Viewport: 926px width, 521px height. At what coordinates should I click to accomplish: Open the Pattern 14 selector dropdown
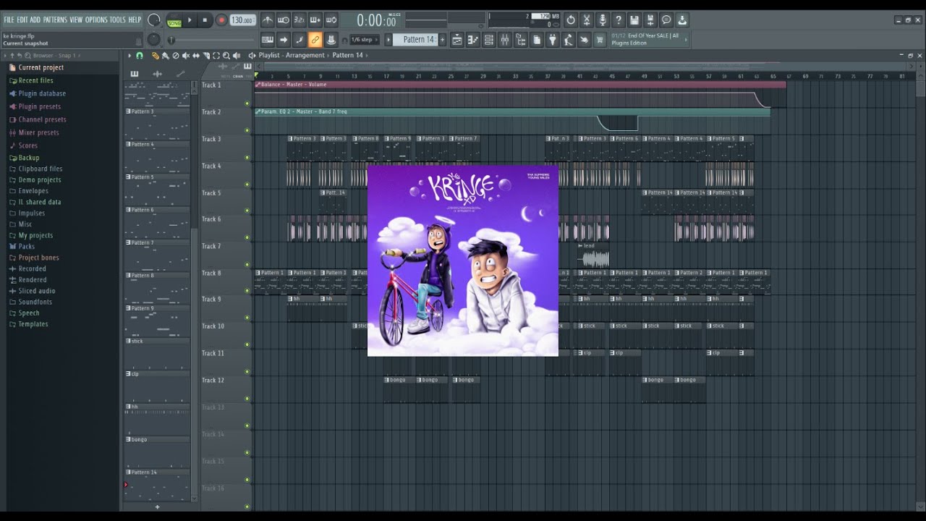point(415,40)
